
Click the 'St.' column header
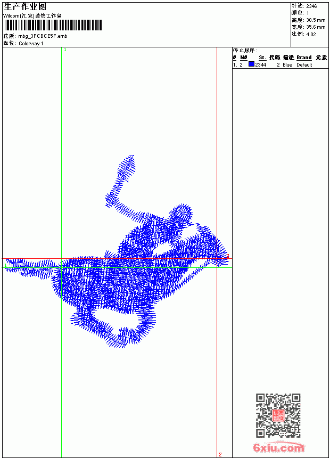pos(262,58)
